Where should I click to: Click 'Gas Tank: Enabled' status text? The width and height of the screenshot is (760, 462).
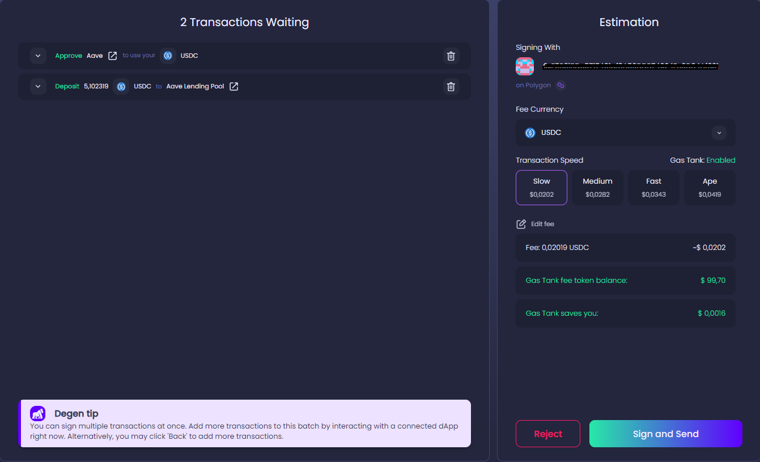click(x=703, y=160)
